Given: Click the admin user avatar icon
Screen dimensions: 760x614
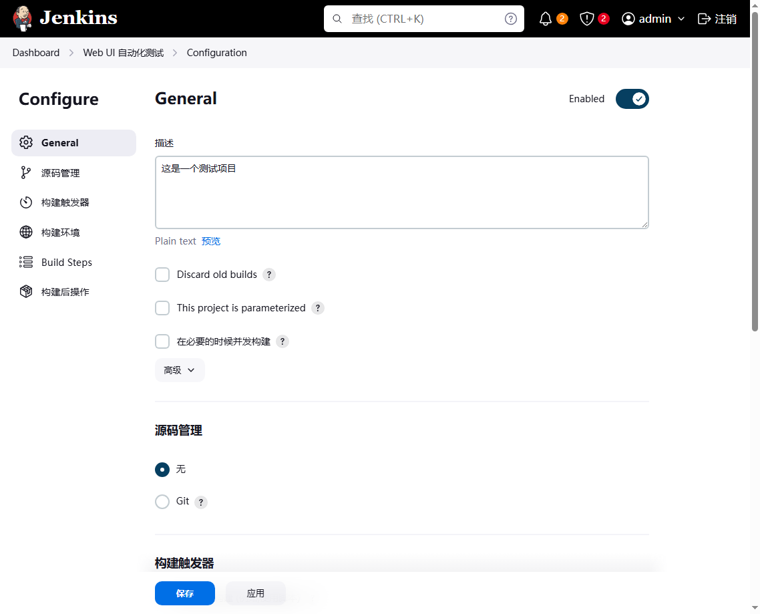Looking at the screenshot, I should click(x=628, y=19).
